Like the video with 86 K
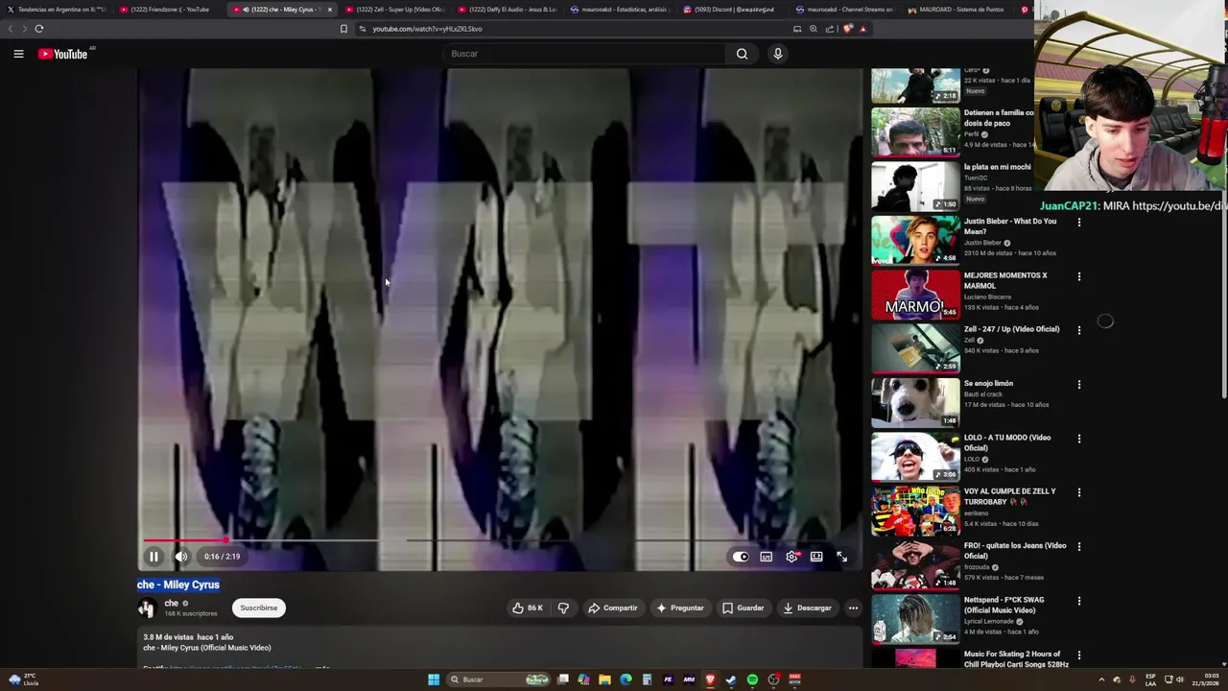Screen dimensions: 1228x691 point(528,608)
